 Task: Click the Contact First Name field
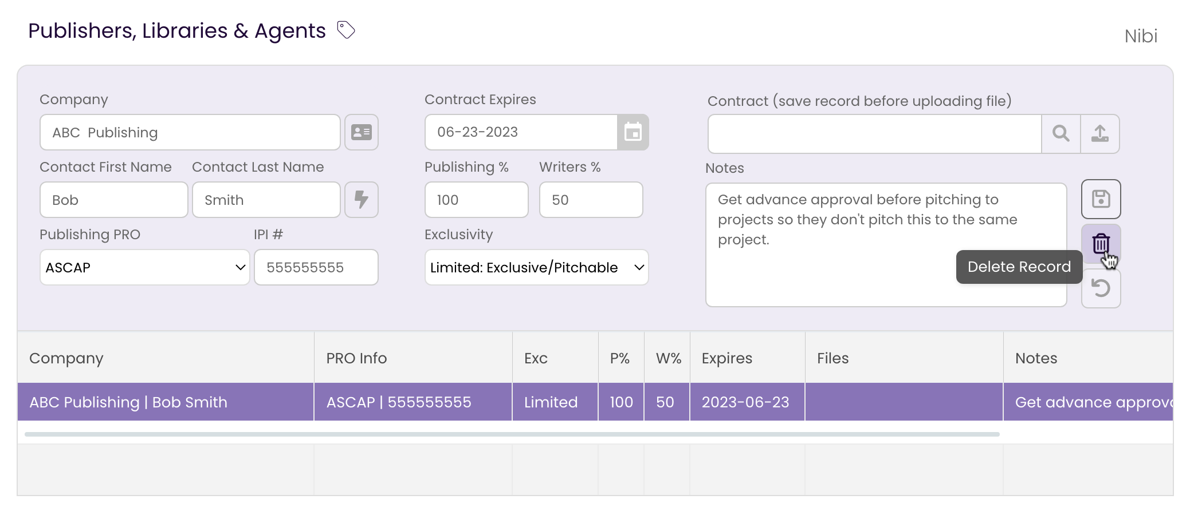tap(114, 200)
